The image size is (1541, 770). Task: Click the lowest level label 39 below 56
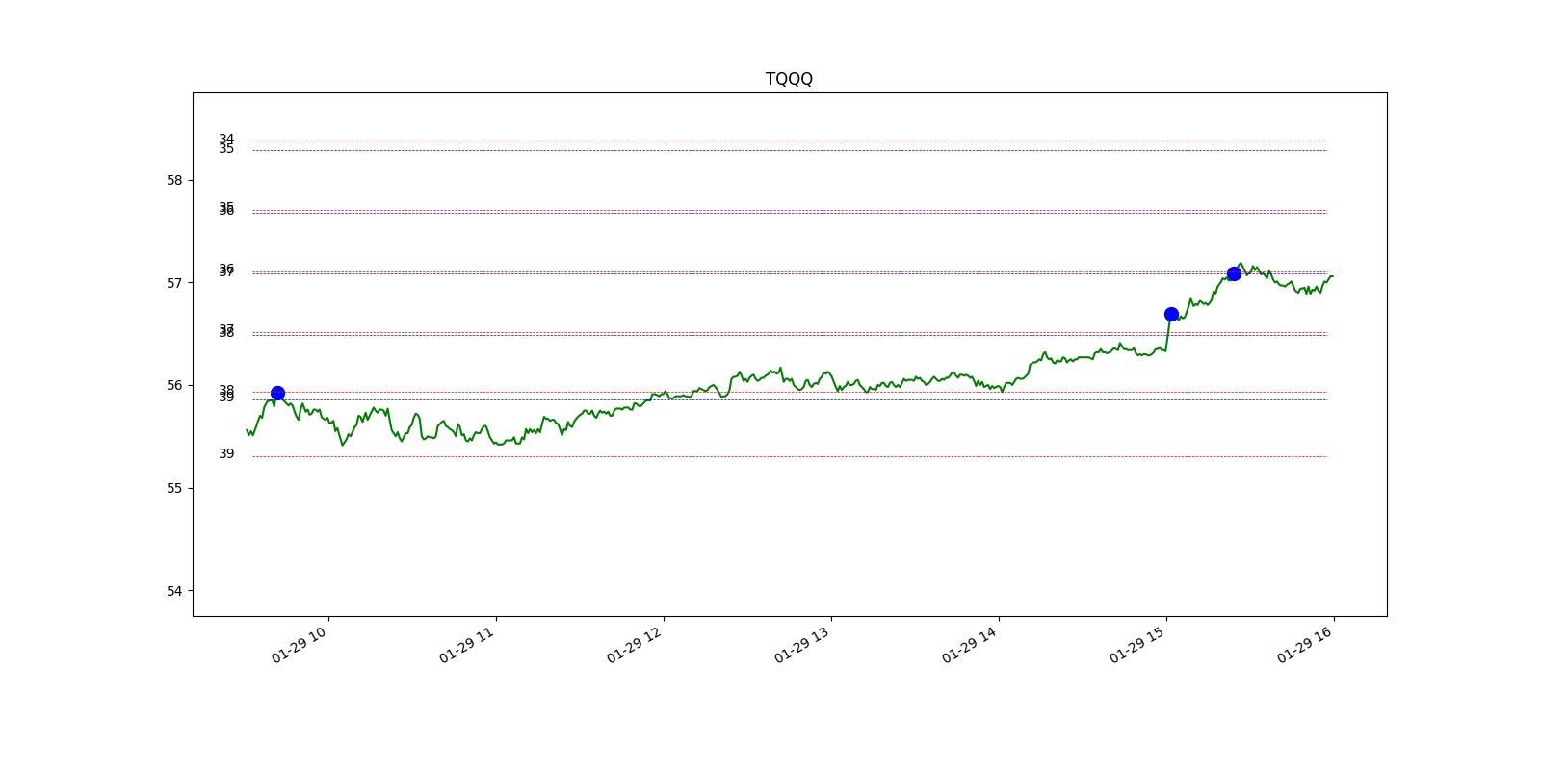click(x=226, y=453)
